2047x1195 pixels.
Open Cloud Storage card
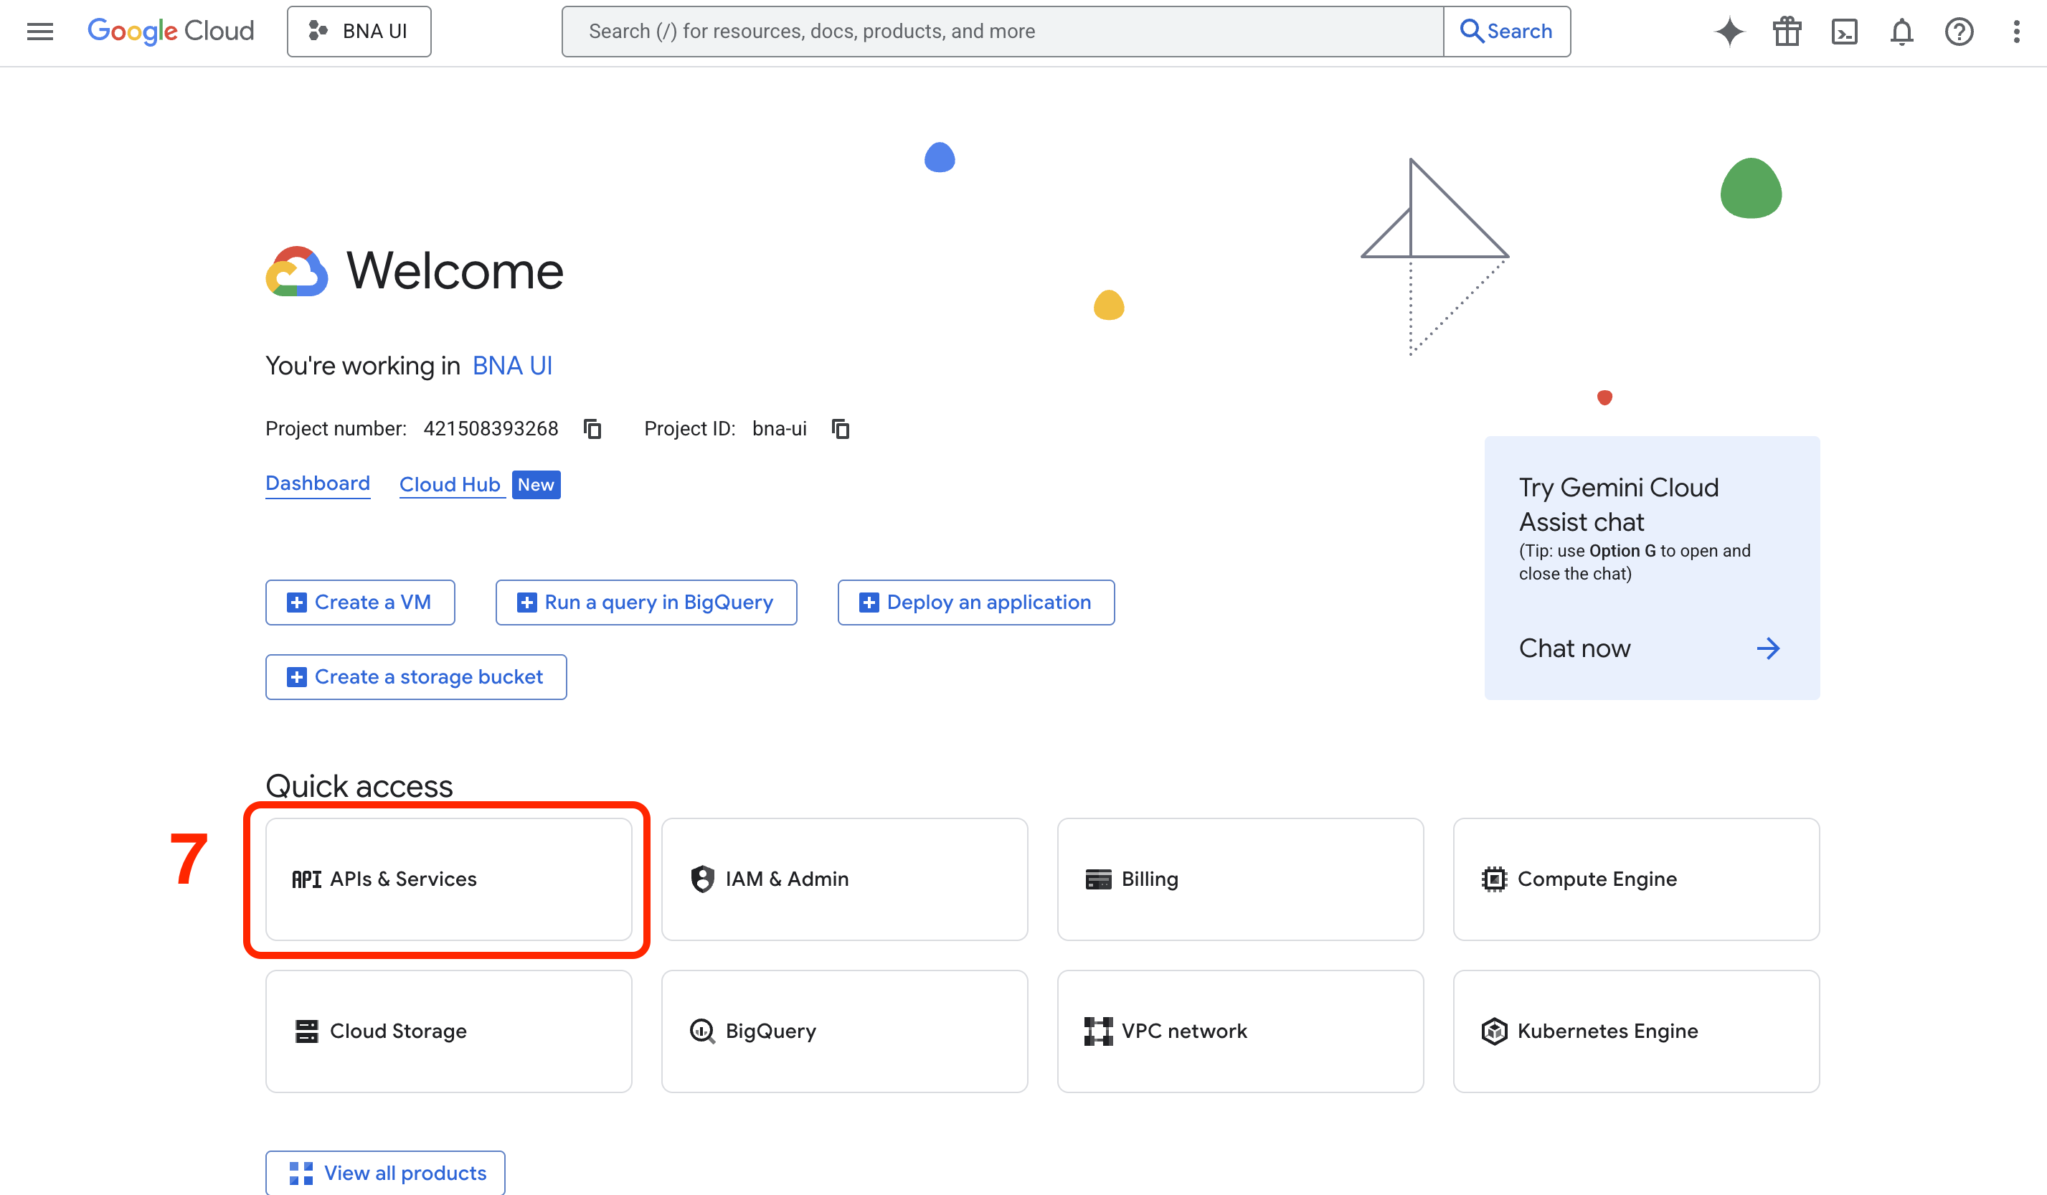[x=448, y=1031]
